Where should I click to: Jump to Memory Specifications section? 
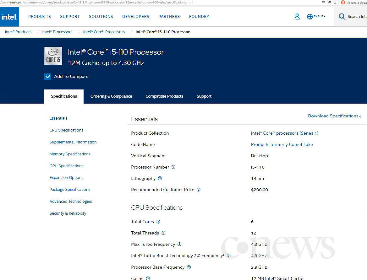coord(70,154)
